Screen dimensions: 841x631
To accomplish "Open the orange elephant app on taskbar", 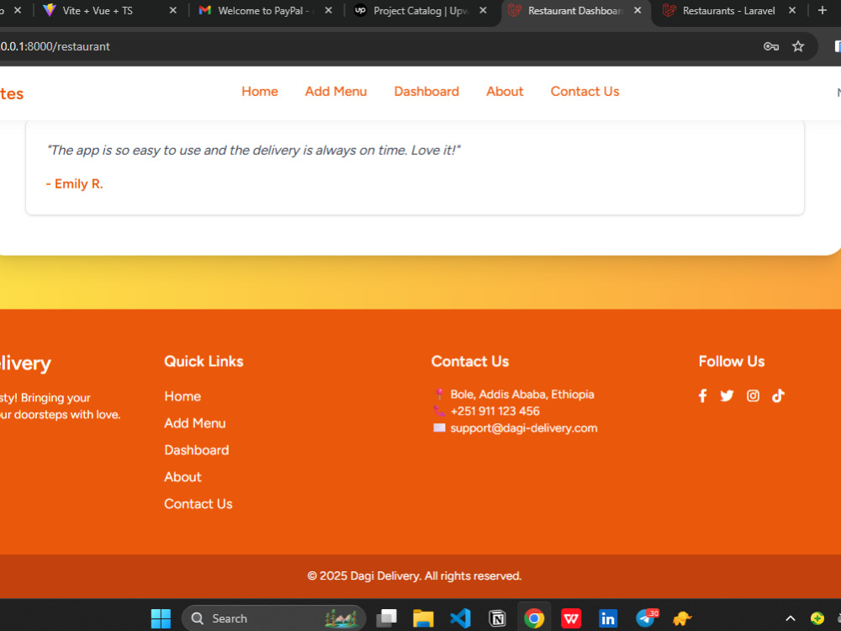I will [x=682, y=618].
